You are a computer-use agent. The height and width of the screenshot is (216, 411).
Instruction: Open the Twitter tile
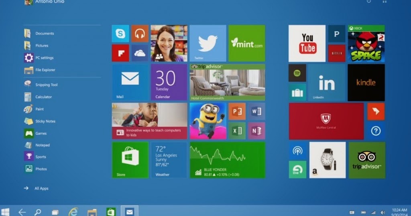(x=208, y=43)
